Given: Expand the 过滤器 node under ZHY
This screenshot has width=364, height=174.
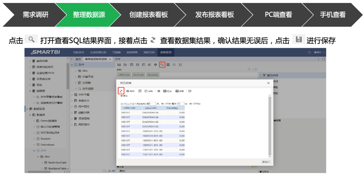Looking at the screenshot, I should click(x=75, y=83).
